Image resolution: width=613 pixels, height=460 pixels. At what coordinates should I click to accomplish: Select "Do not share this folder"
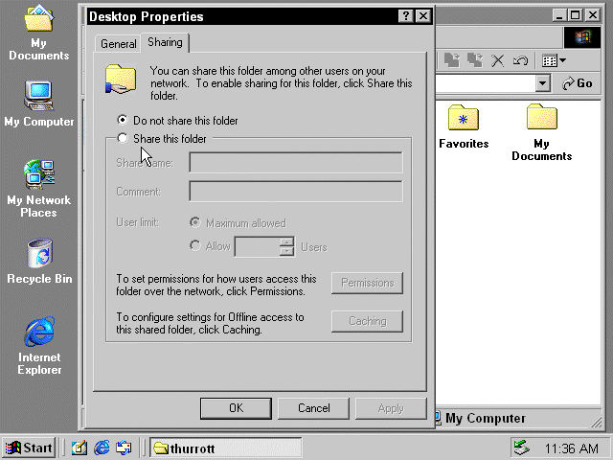[x=122, y=121]
